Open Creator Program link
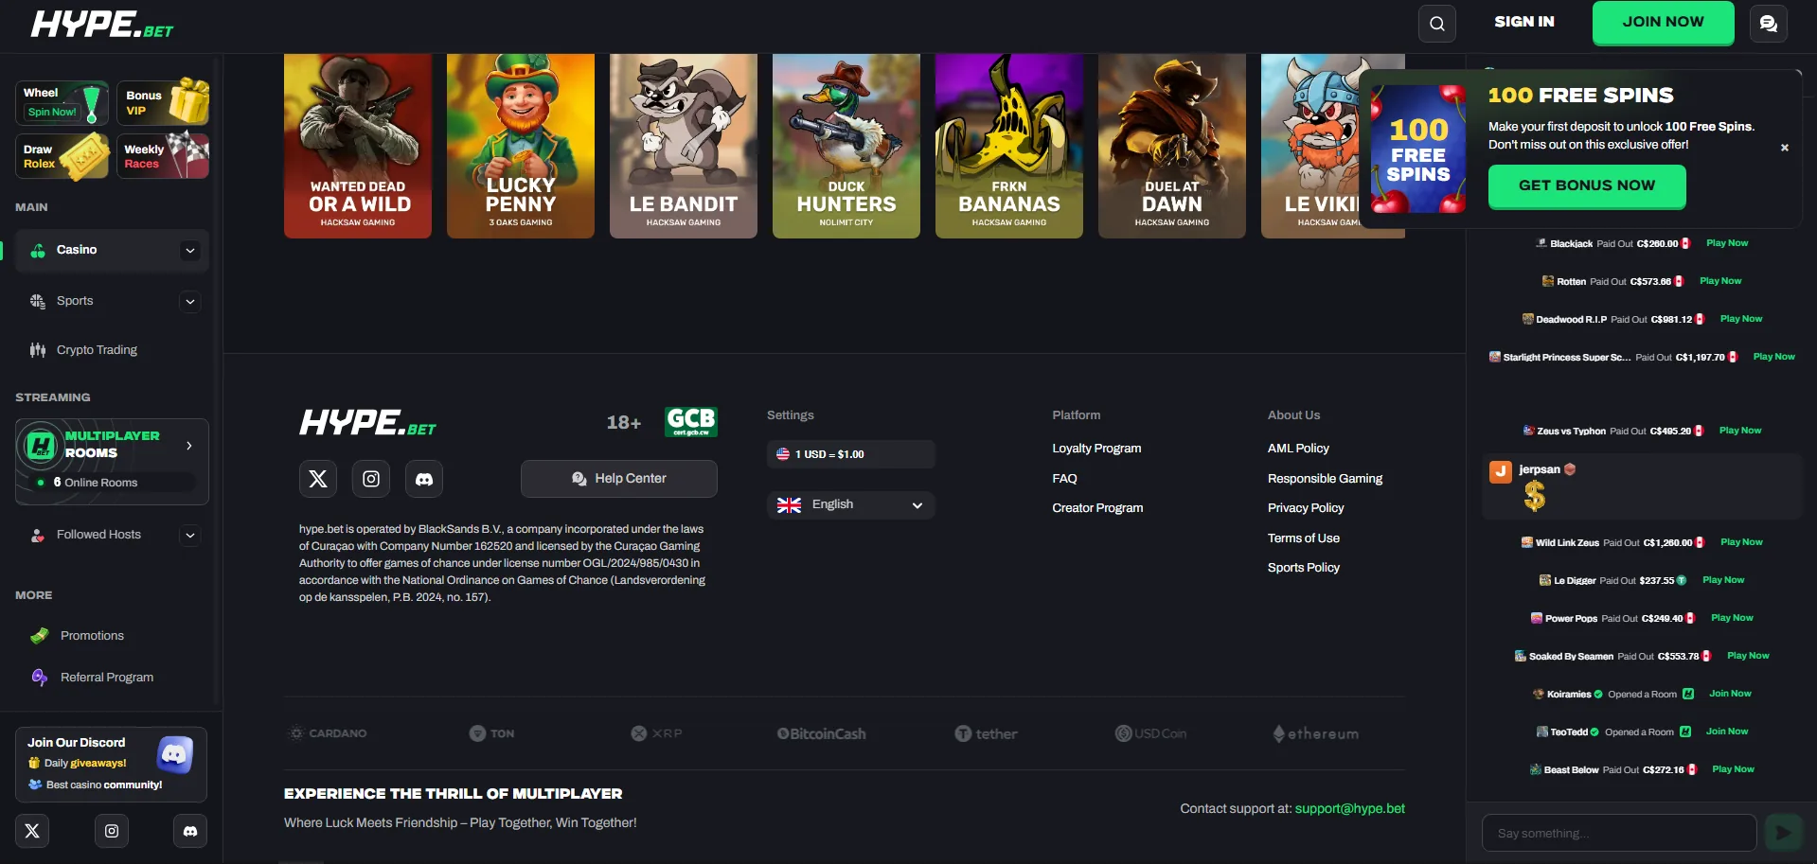The width and height of the screenshot is (1817, 864). pyautogui.click(x=1097, y=508)
